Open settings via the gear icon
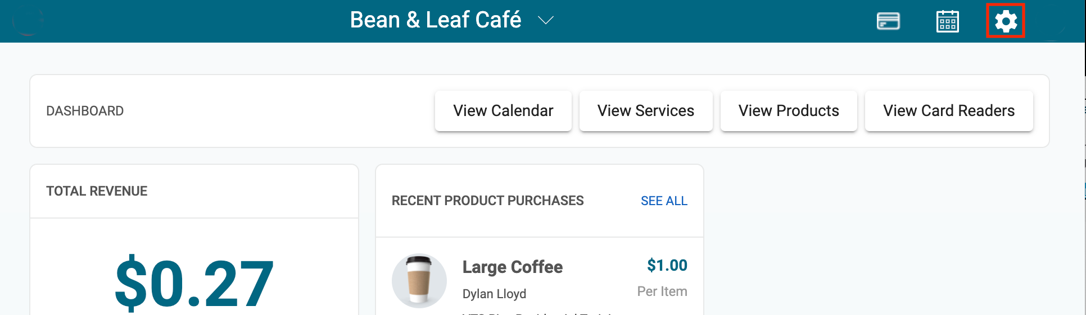The width and height of the screenshot is (1086, 315). pyautogui.click(x=1006, y=21)
